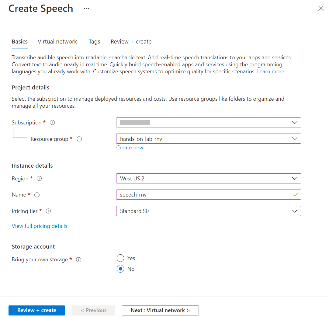Viewport: 329px width, 317px height.
Task: Open View full pricing details link
Action: [x=40, y=226]
